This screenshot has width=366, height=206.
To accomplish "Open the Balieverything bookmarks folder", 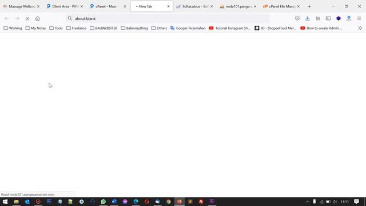I will click(x=134, y=28).
